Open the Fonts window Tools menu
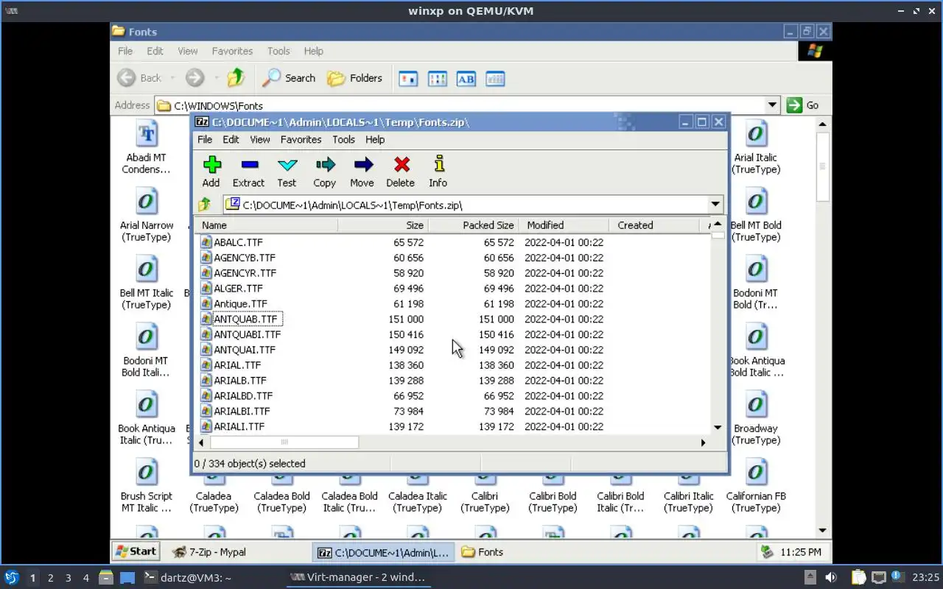This screenshot has width=943, height=589. coord(278,51)
